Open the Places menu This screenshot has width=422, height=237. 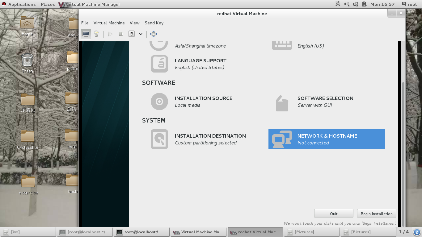click(x=48, y=4)
